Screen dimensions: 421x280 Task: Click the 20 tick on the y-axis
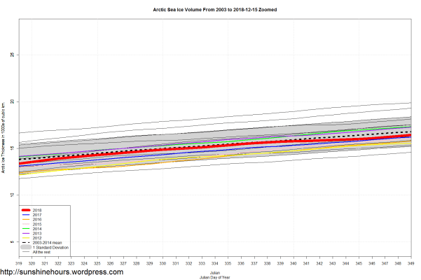tap(13, 101)
